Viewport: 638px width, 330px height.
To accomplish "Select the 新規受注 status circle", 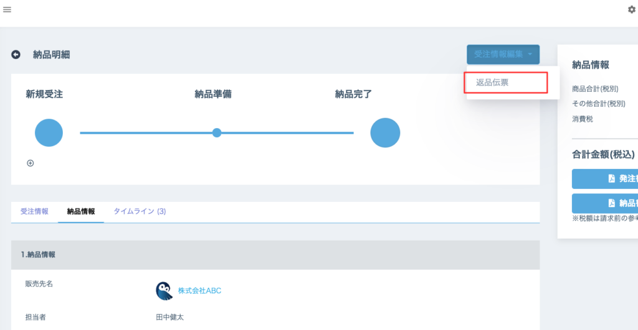I will (x=49, y=133).
